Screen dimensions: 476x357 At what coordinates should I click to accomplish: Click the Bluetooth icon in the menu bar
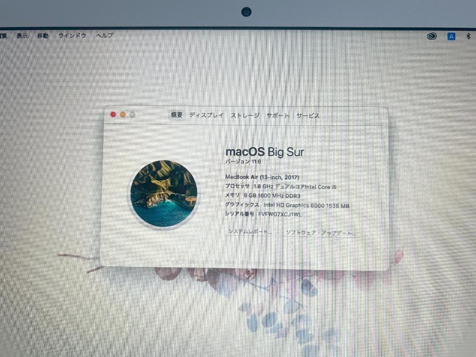point(469,36)
